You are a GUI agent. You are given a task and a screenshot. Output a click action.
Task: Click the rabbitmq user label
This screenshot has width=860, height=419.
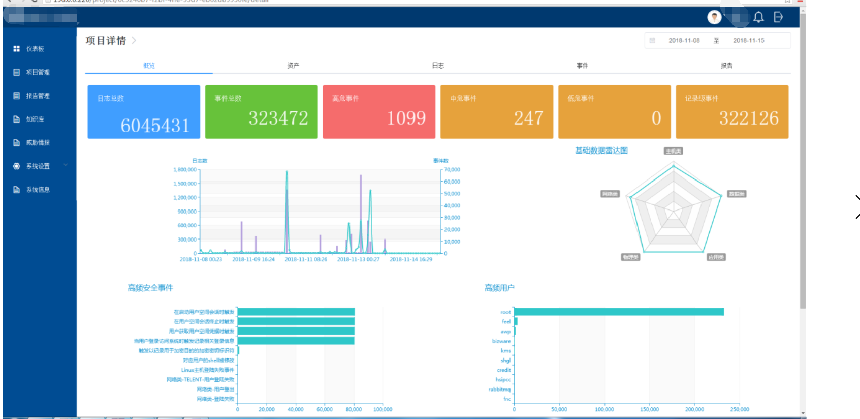[500, 389]
